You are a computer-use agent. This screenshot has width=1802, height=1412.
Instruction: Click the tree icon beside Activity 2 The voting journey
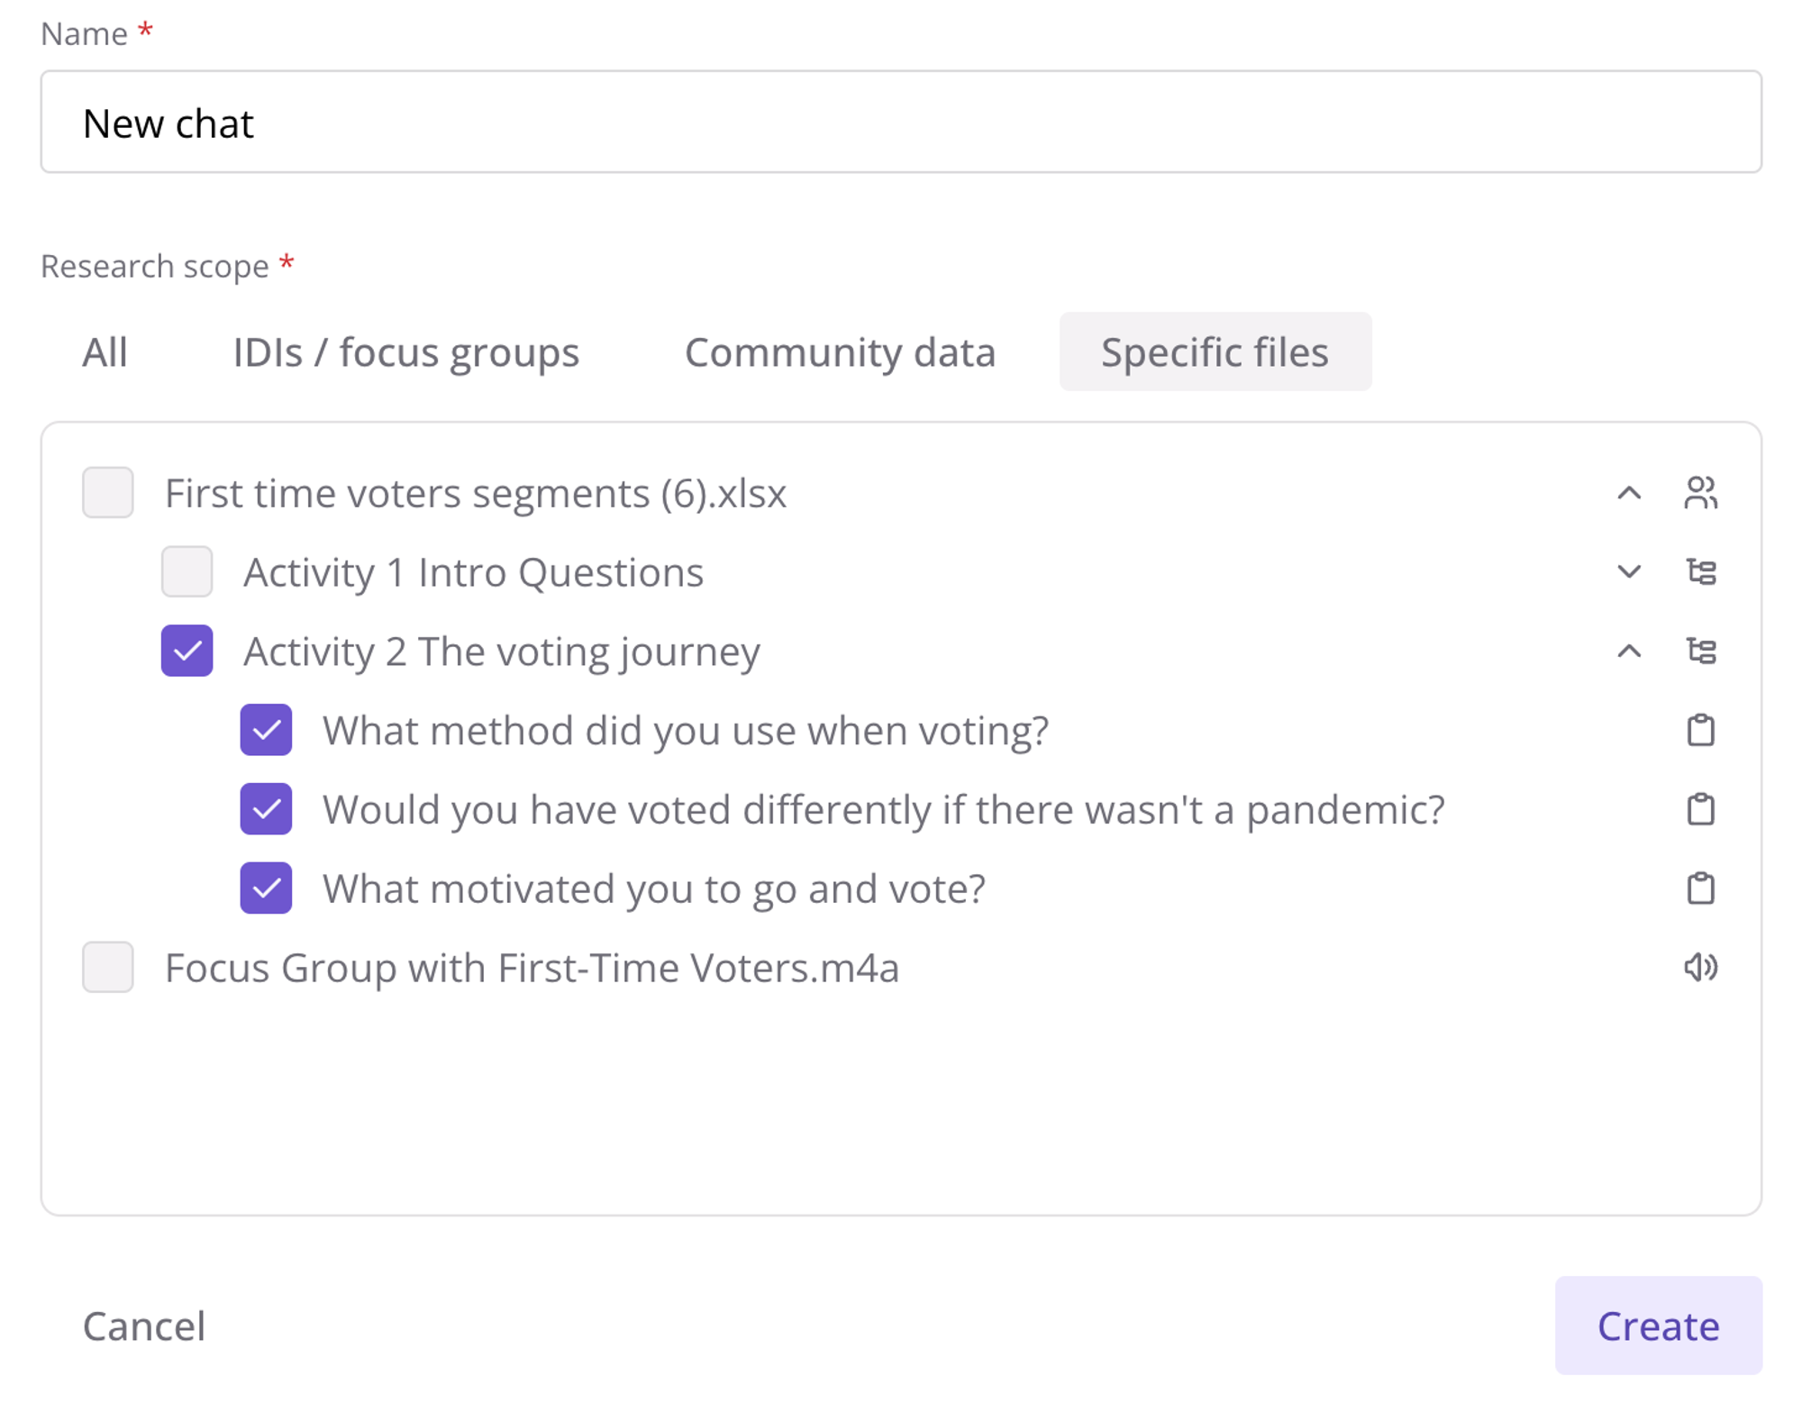pyautogui.click(x=1700, y=651)
